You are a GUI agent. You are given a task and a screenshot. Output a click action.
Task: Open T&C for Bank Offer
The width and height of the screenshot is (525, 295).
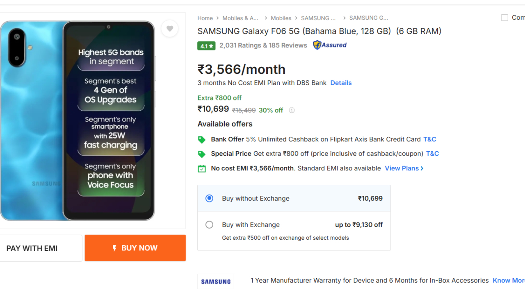429,139
